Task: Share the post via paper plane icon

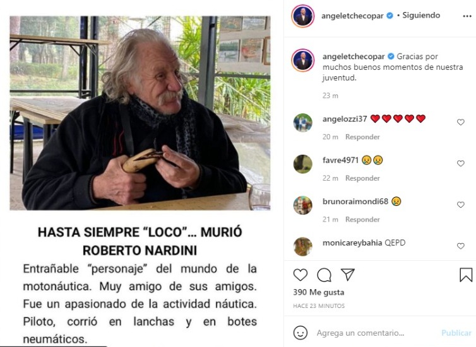Action: [x=348, y=275]
